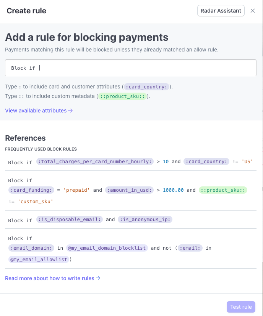Click the @my_email_domain_blocklist list reference
Image resolution: width=263 pixels, height=316 pixels.
[107, 248]
